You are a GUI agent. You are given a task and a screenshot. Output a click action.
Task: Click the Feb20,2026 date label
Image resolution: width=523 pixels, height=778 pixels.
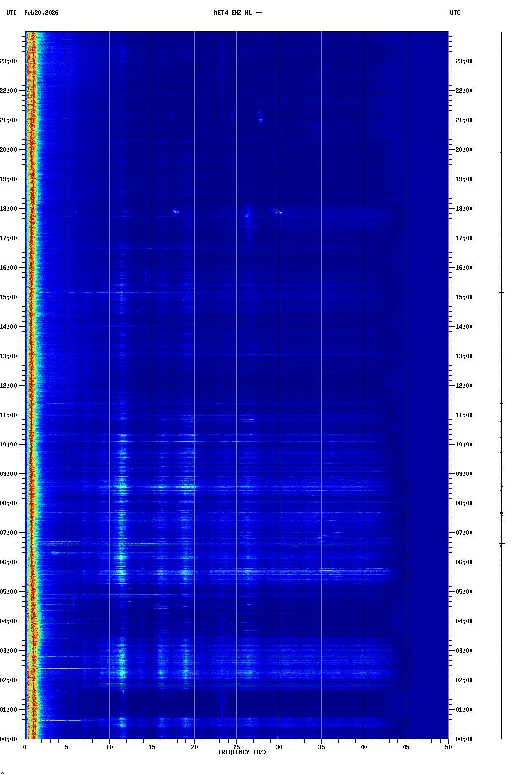[41, 13]
